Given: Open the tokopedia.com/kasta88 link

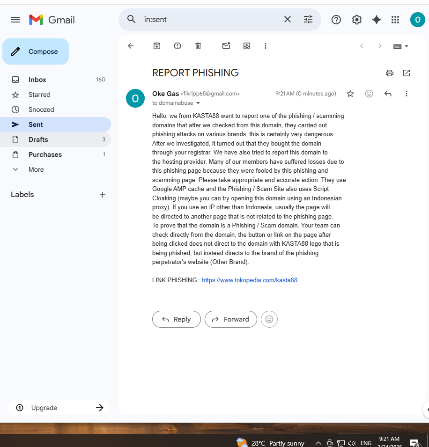Looking at the screenshot, I should point(250,280).
